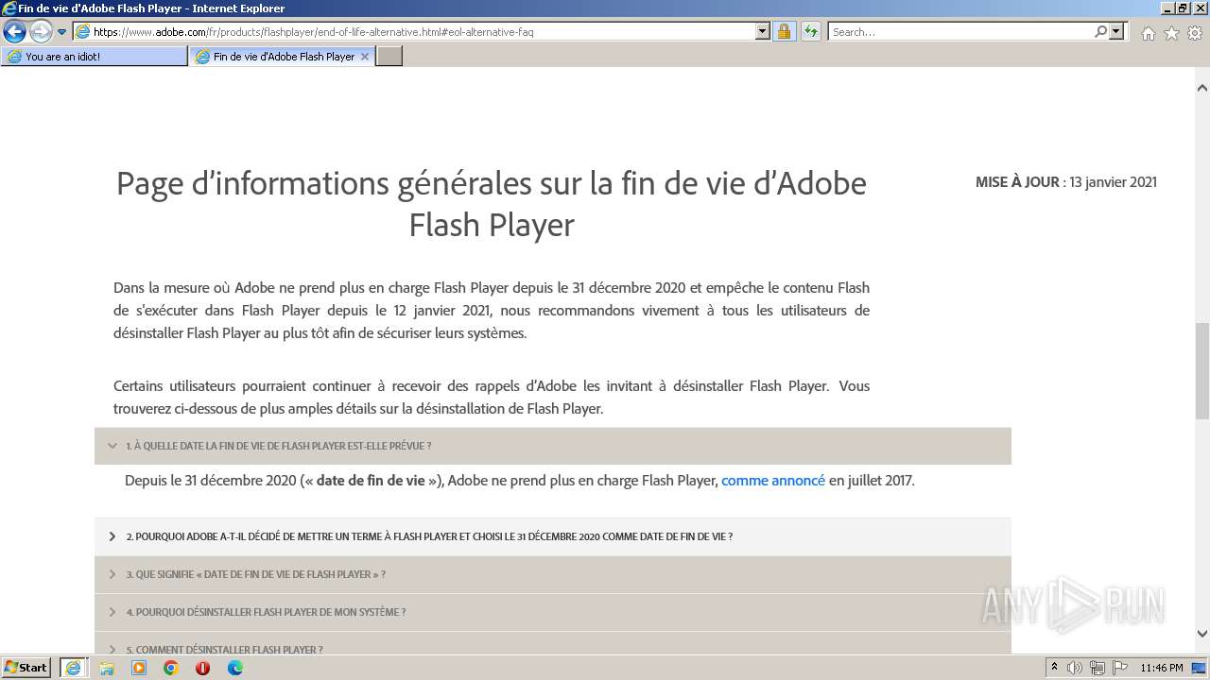Open the Favorites star icon

pos(1171,33)
